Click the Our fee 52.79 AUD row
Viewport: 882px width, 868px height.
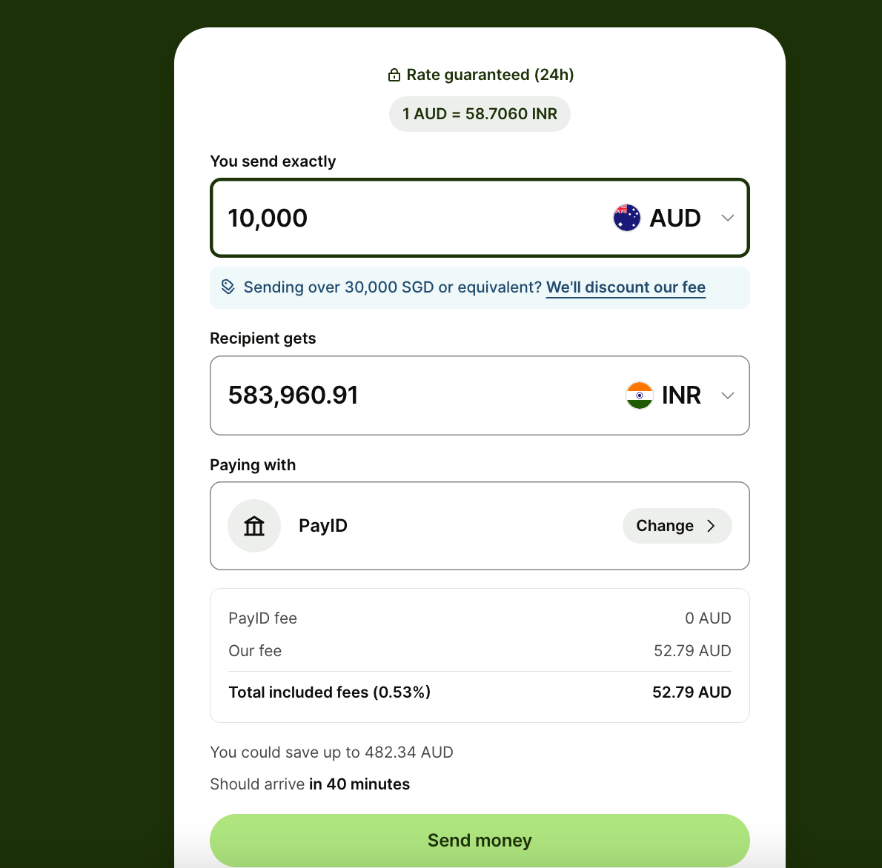(x=480, y=650)
